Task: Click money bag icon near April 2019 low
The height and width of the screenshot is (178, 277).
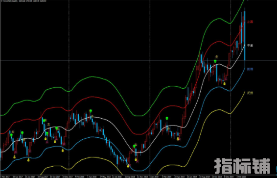Action: click(178, 139)
